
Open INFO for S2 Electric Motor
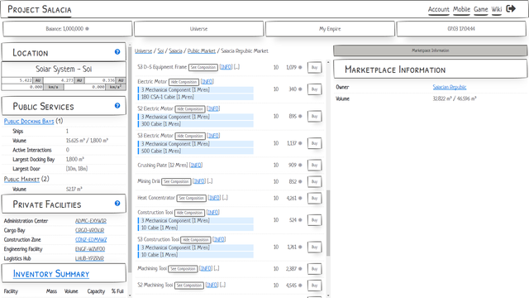pyautogui.click(x=213, y=108)
